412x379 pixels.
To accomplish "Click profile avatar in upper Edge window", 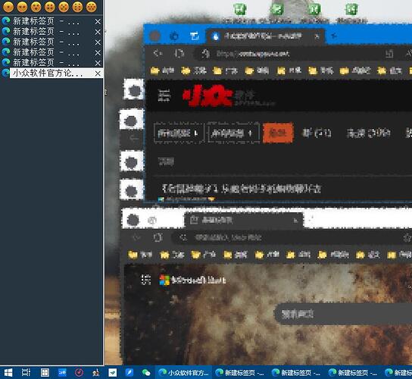I will pyautogui.click(x=154, y=36).
